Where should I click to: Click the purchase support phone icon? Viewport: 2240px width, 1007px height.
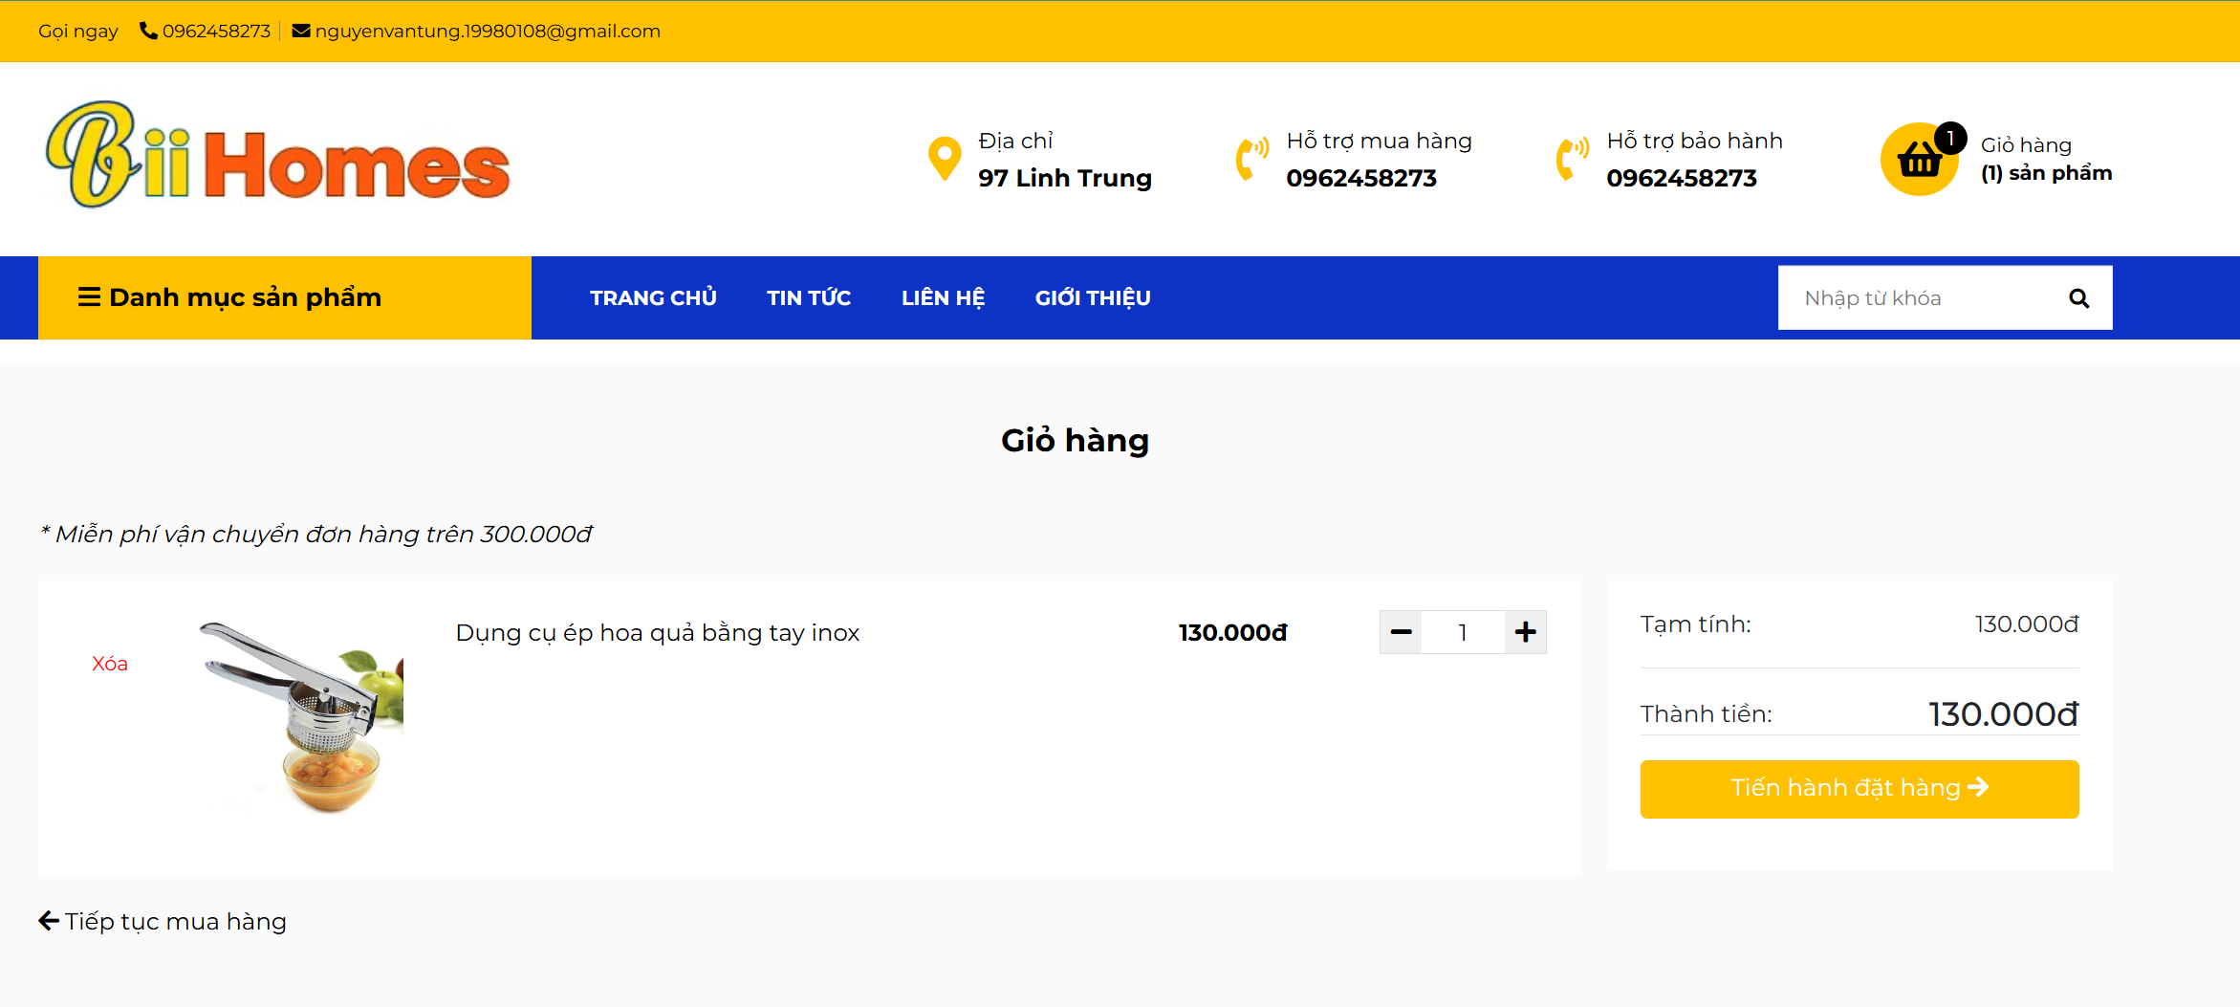point(1251,159)
